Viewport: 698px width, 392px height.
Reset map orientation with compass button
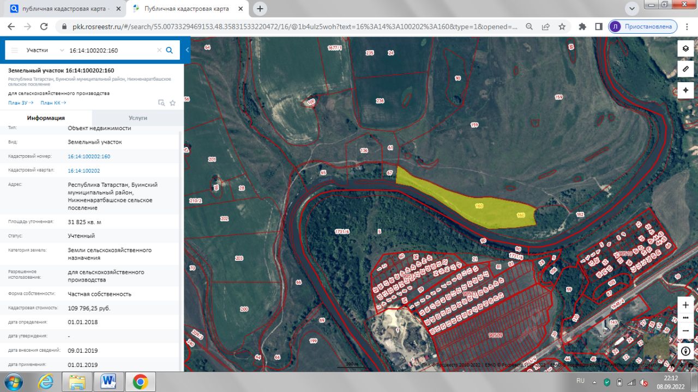[x=685, y=351]
